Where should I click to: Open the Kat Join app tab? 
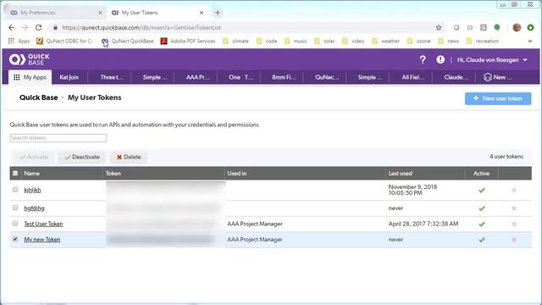69,77
